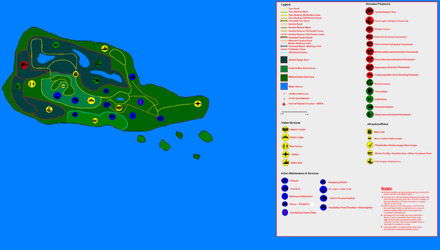
Task: Click the Tyrannosaurus Rex icon in the legend
Action: [369, 11]
